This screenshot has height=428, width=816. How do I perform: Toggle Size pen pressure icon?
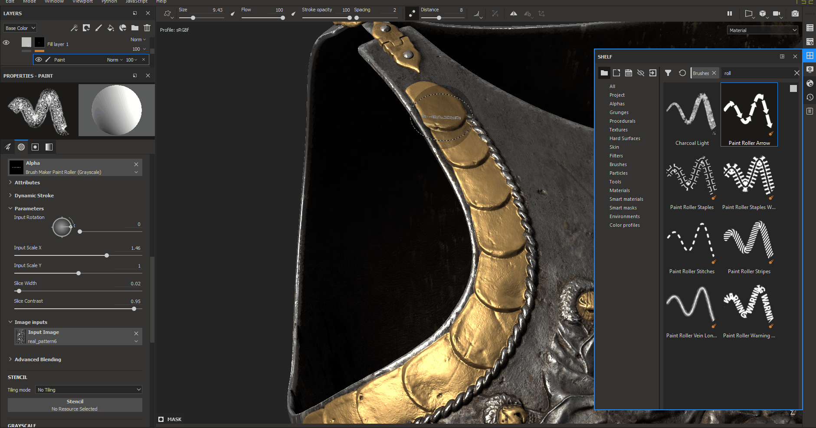pyautogui.click(x=233, y=14)
